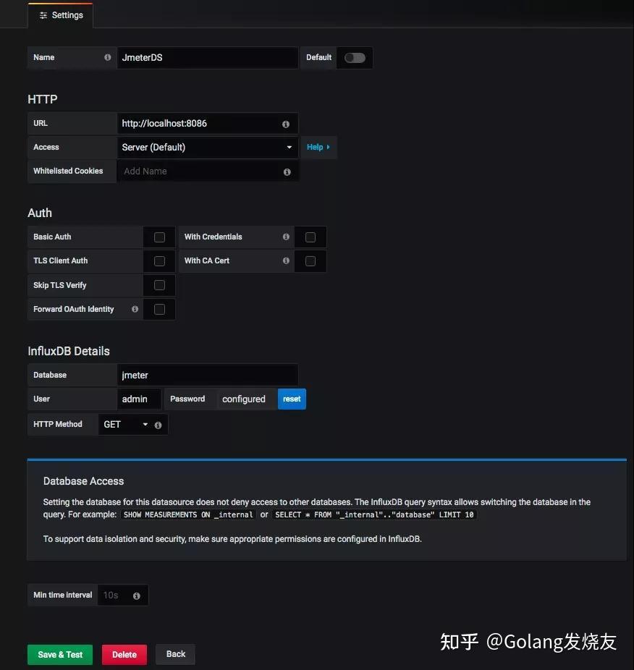Click the With Credentials info icon

click(285, 237)
